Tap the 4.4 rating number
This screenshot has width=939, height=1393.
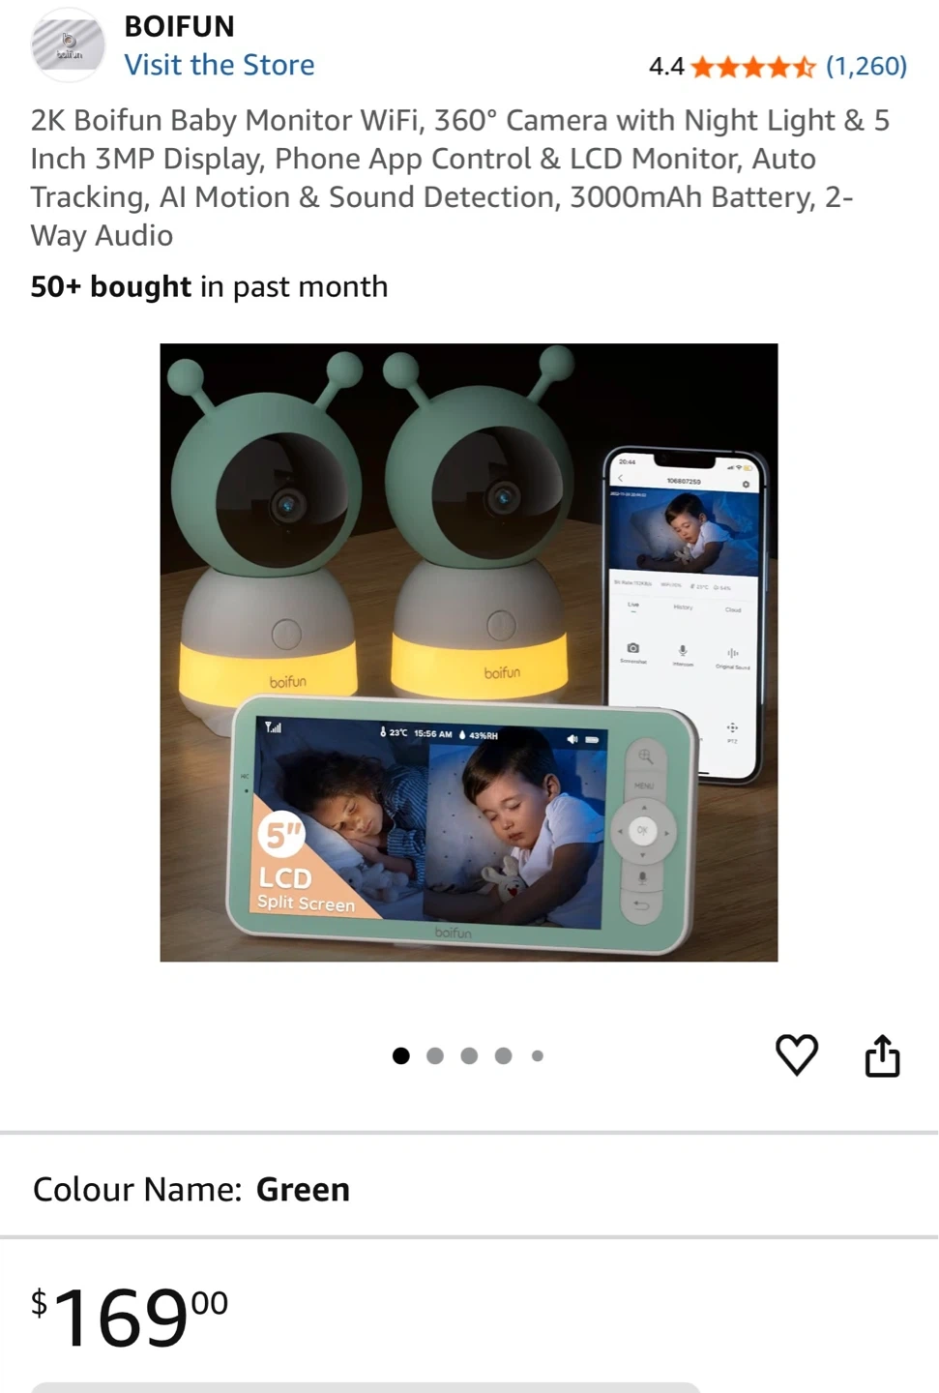click(666, 67)
